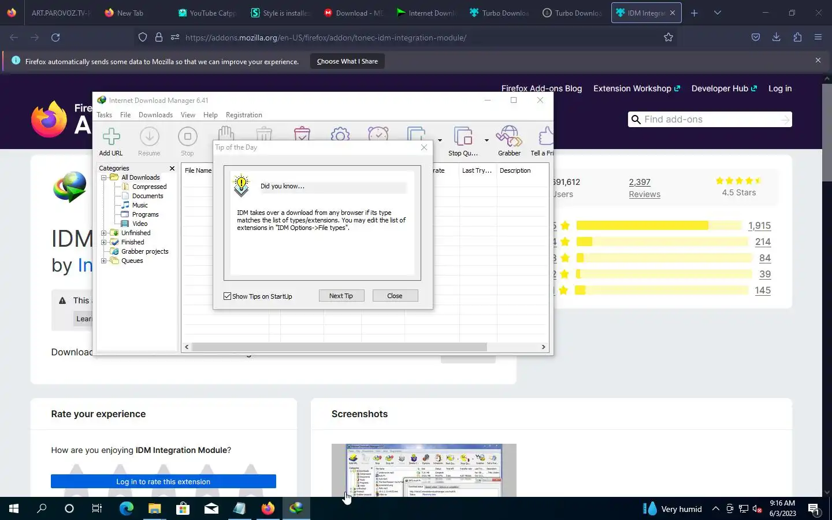Click the Windows Start button

[14, 508]
